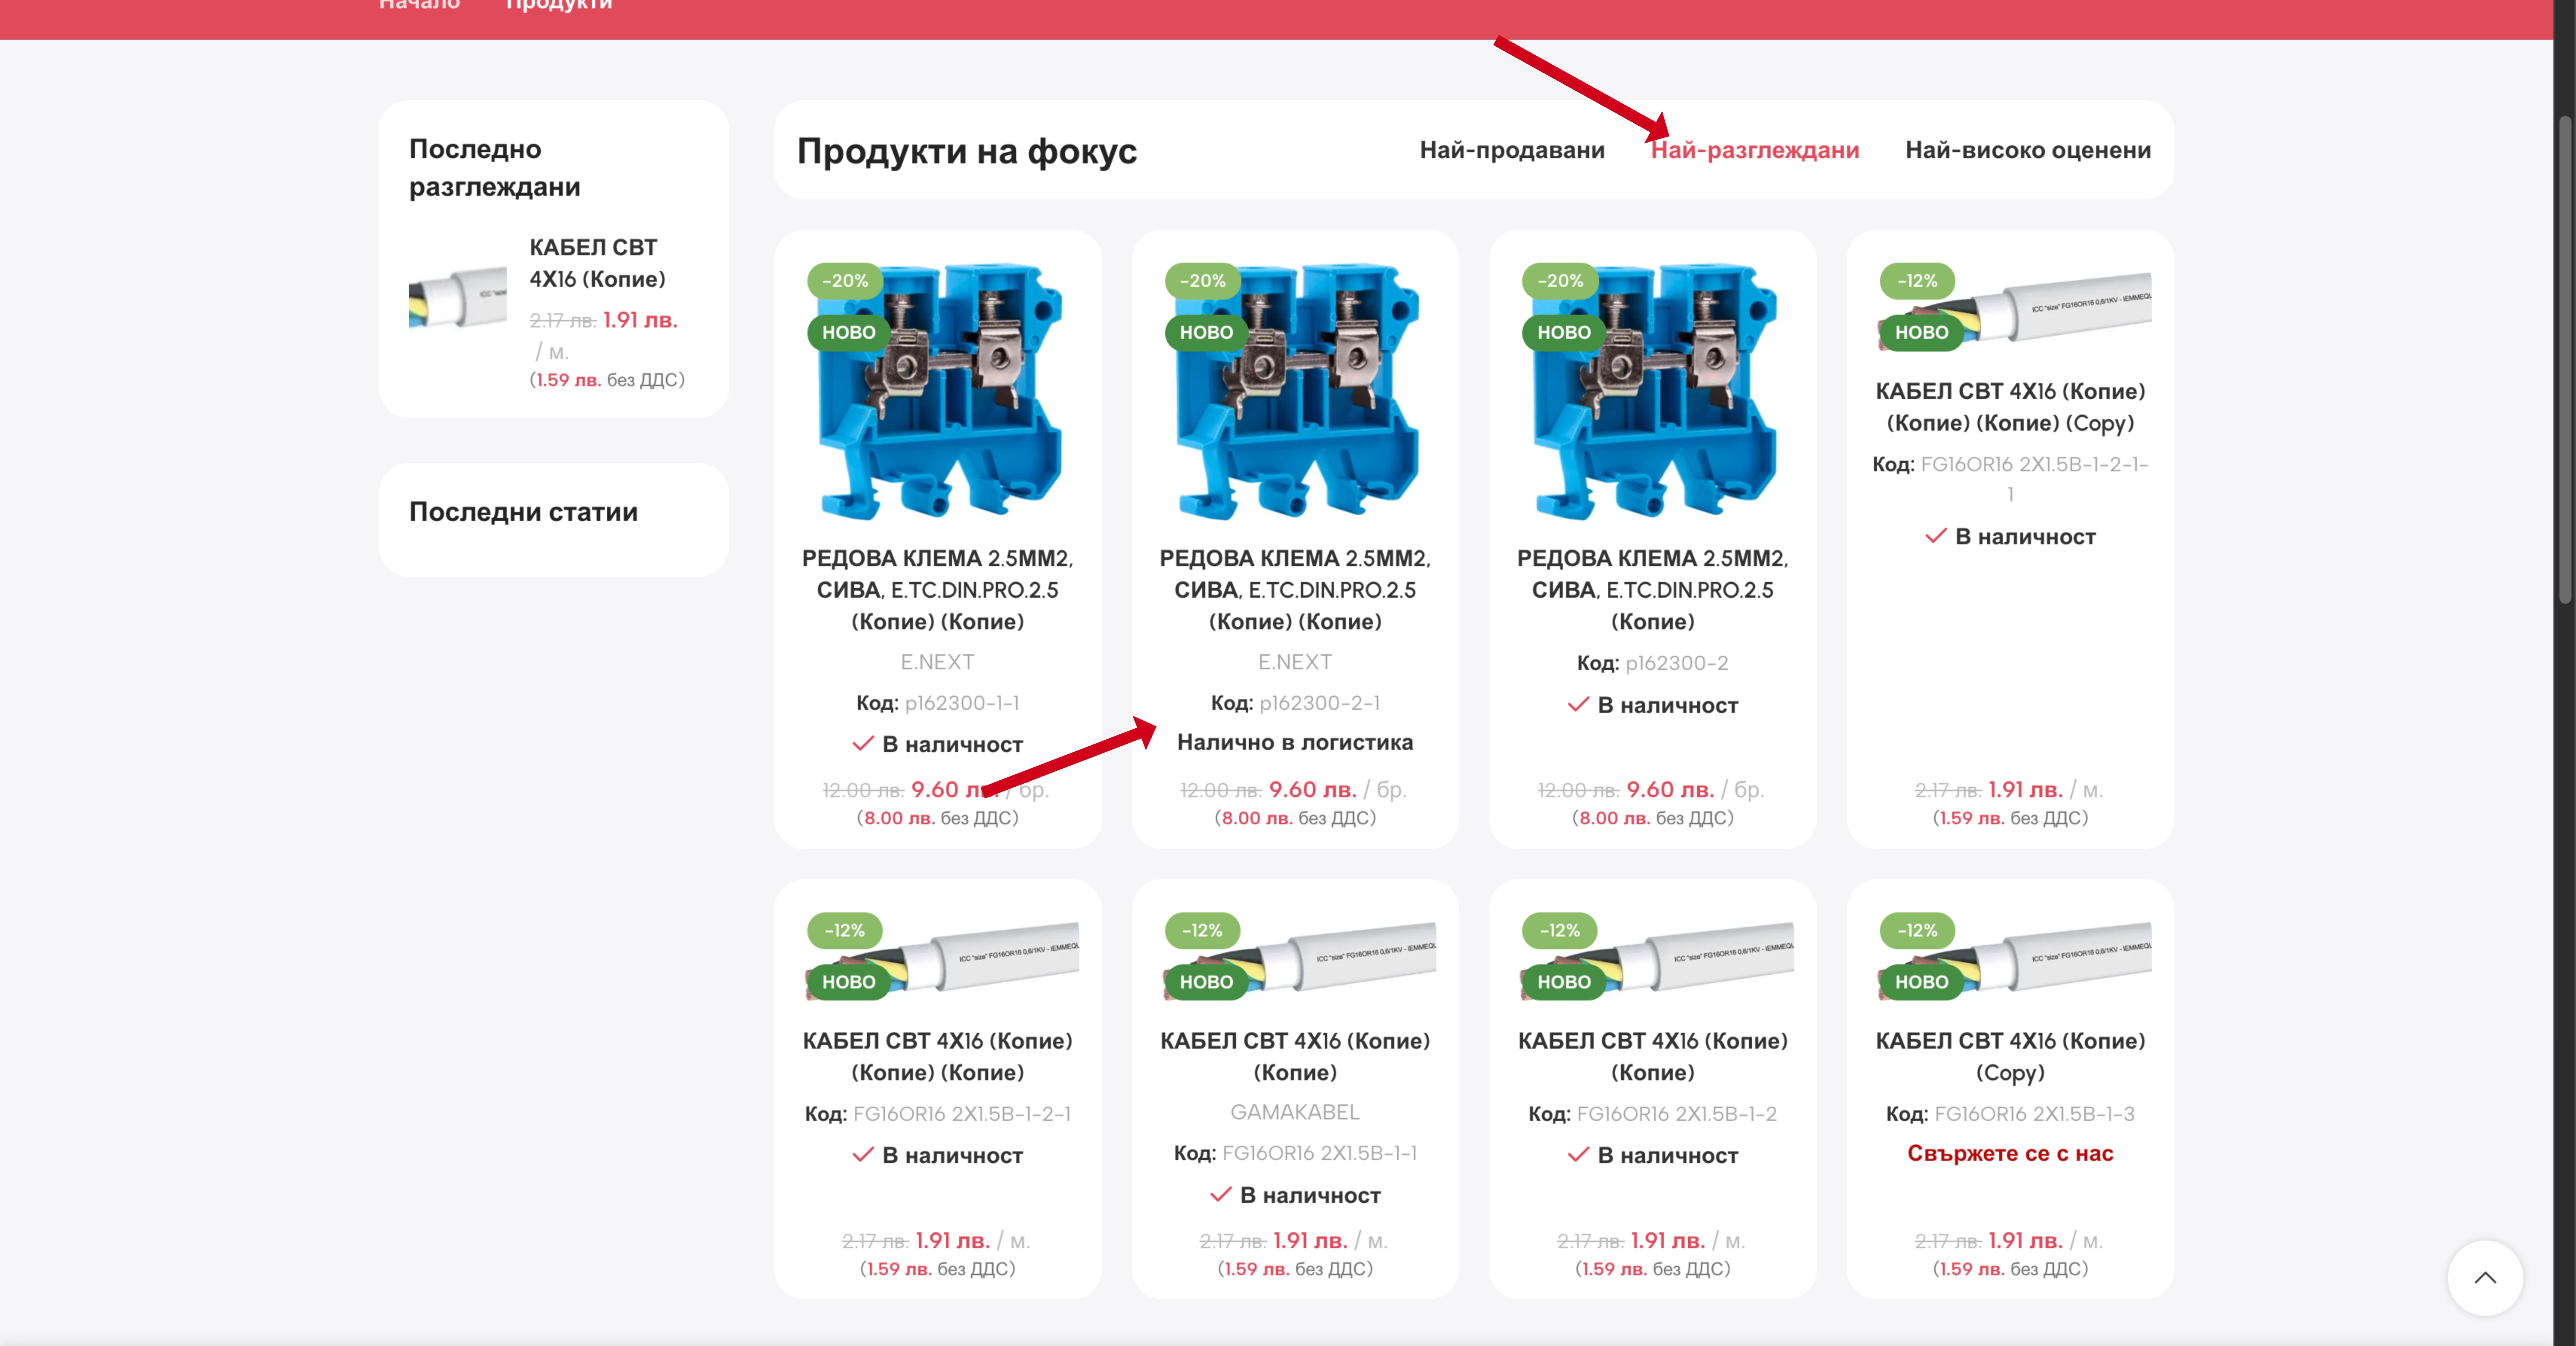Image resolution: width=2576 pixels, height=1346 pixels.
Task: Click the blue terminal image for product p162300-2-1
Action: click(x=1295, y=392)
